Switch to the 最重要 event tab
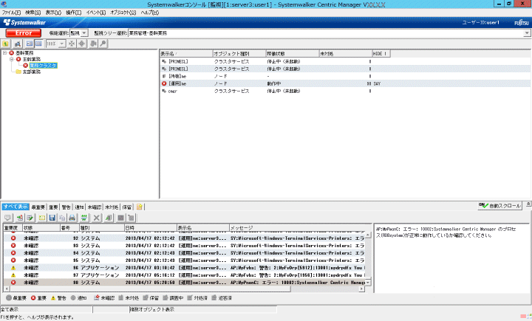 [38, 207]
